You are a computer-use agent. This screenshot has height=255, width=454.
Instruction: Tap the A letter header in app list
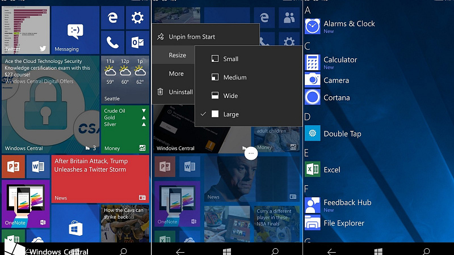308,10
